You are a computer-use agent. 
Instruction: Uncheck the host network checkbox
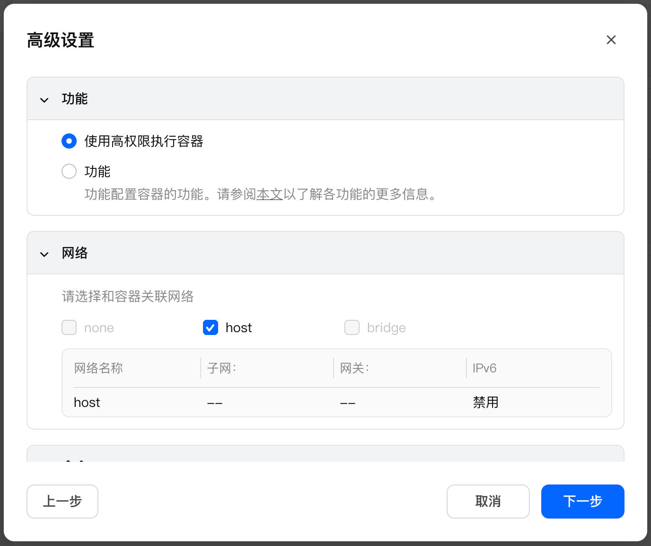pyautogui.click(x=210, y=327)
